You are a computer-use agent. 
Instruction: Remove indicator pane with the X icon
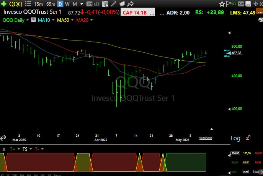click(4, 149)
